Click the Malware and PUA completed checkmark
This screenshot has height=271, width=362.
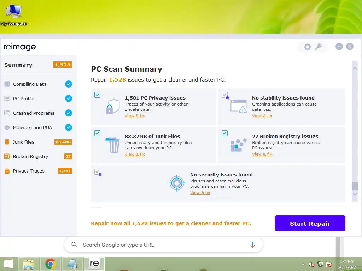tap(68, 127)
